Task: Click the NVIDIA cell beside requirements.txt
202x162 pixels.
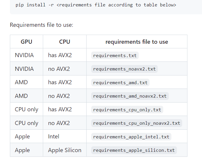Action: click(x=24, y=55)
